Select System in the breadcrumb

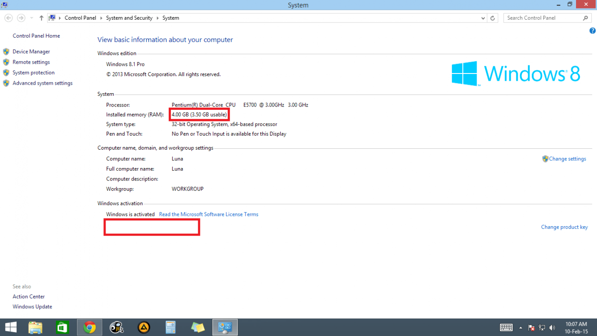(x=171, y=18)
